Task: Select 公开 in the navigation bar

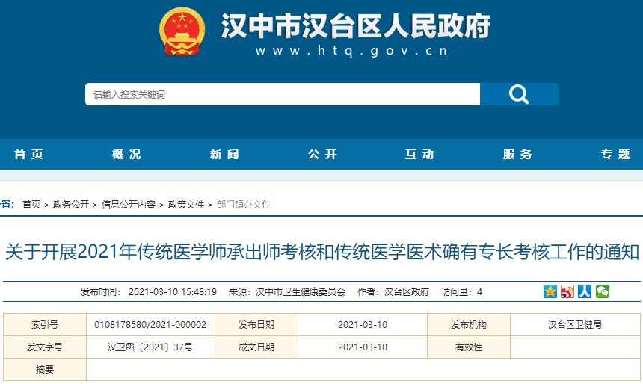Action: tap(322, 155)
